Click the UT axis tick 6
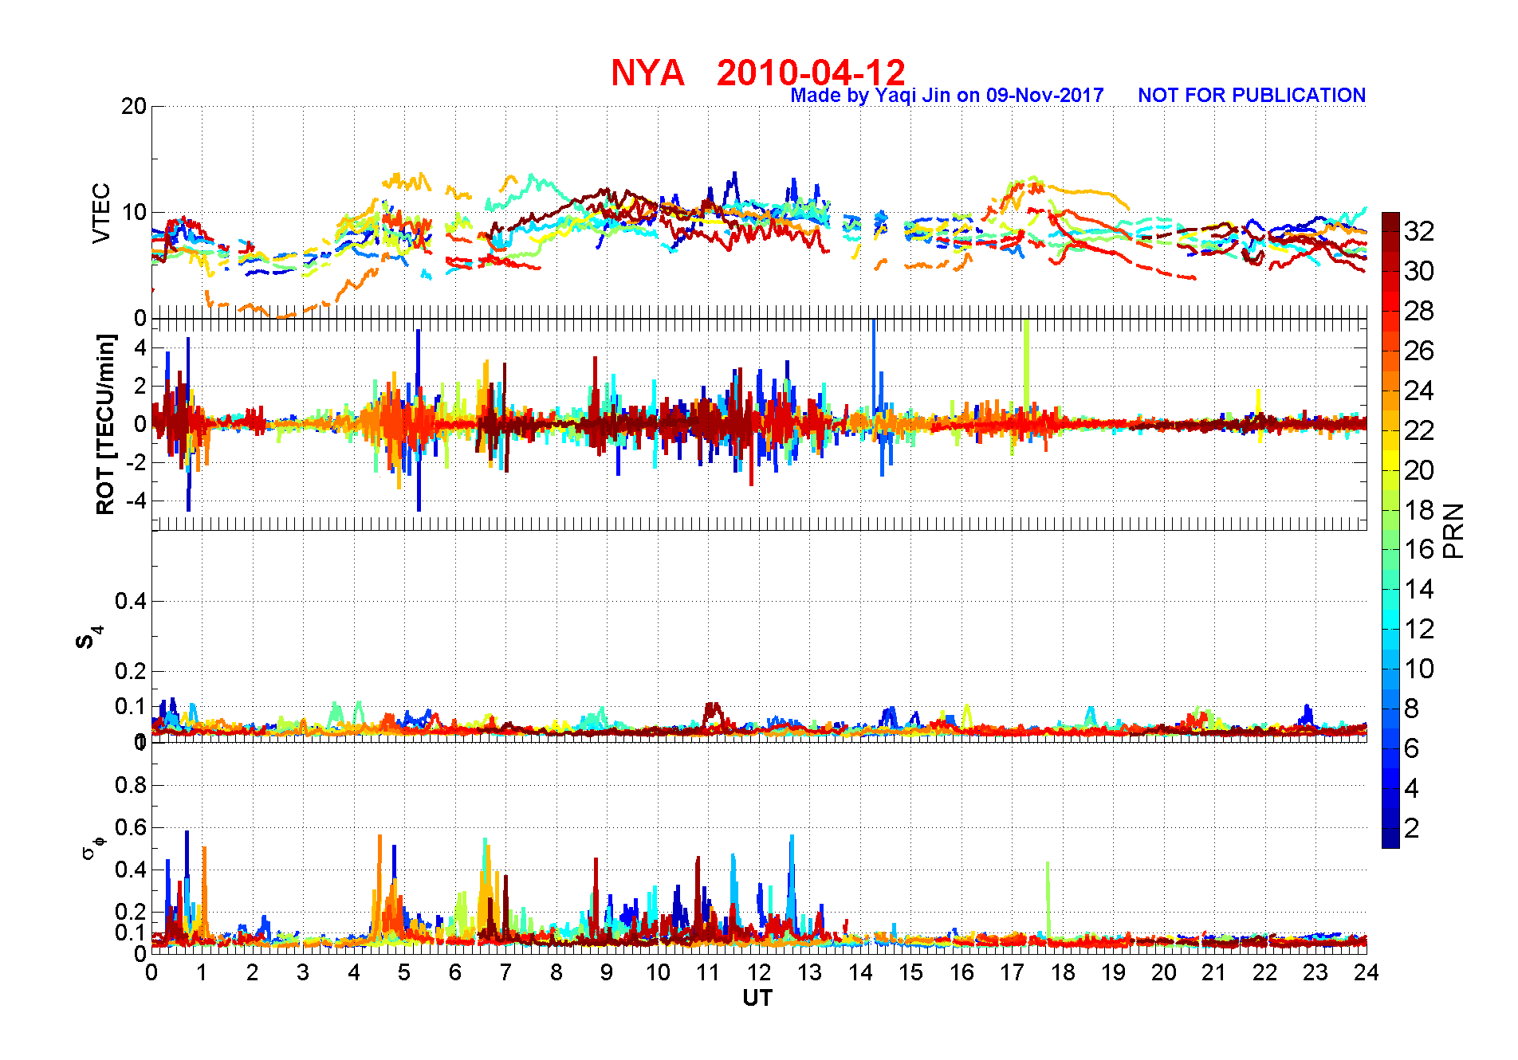 coord(455,972)
